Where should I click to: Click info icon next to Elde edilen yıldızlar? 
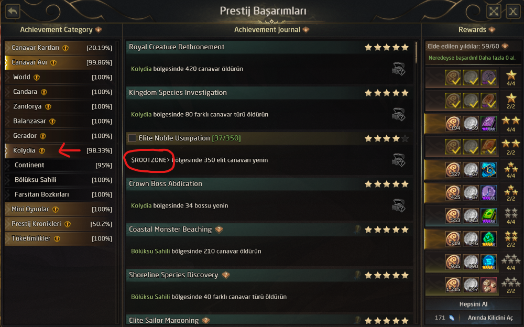click(505, 46)
